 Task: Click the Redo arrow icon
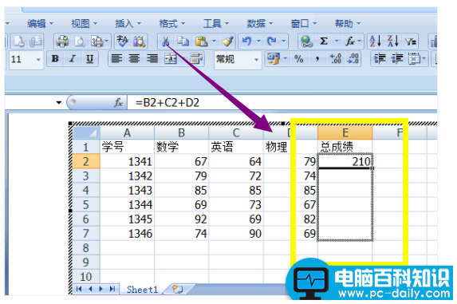pyautogui.click(x=272, y=41)
